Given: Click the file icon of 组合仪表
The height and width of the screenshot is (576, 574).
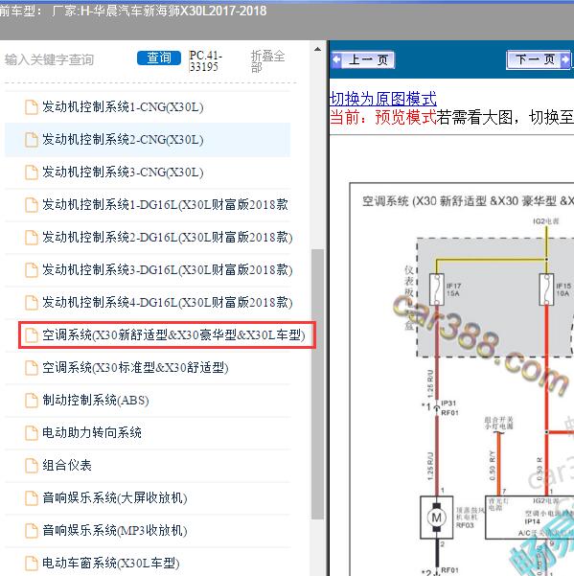Looking at the screenshot, I should (32, 466).
